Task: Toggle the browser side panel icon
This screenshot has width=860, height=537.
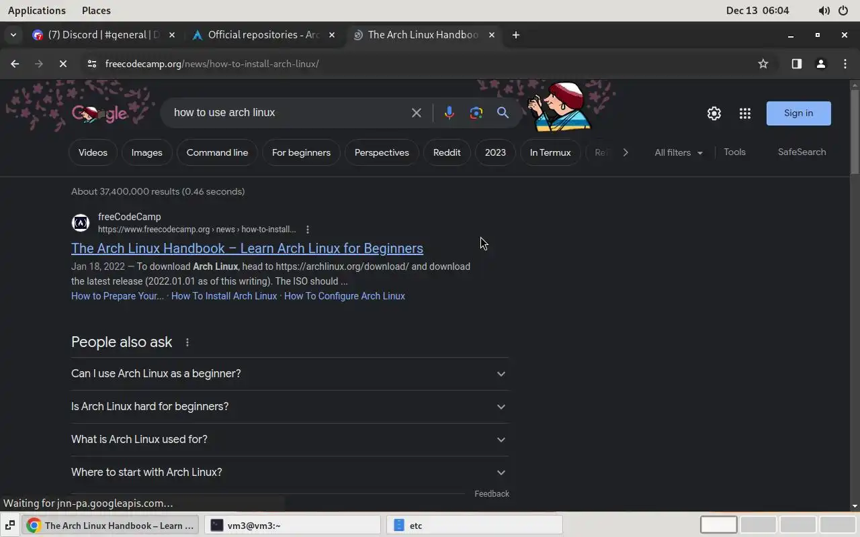Action: [796, 64]
